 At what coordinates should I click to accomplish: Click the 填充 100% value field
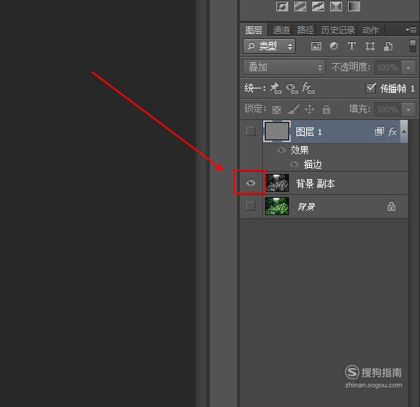click(388, 109)
